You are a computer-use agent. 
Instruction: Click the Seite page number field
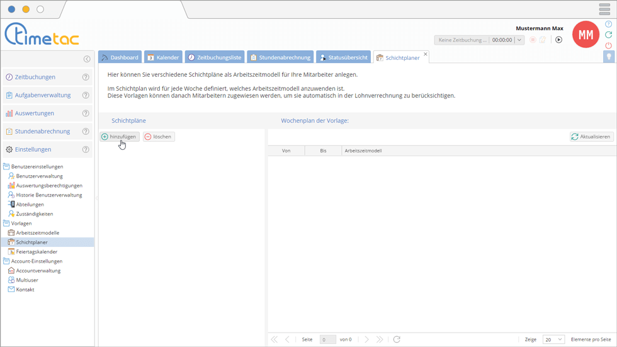(327, 339)
